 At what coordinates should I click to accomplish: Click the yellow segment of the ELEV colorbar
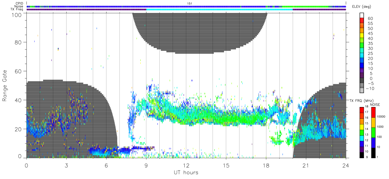[x=362, y=35]
